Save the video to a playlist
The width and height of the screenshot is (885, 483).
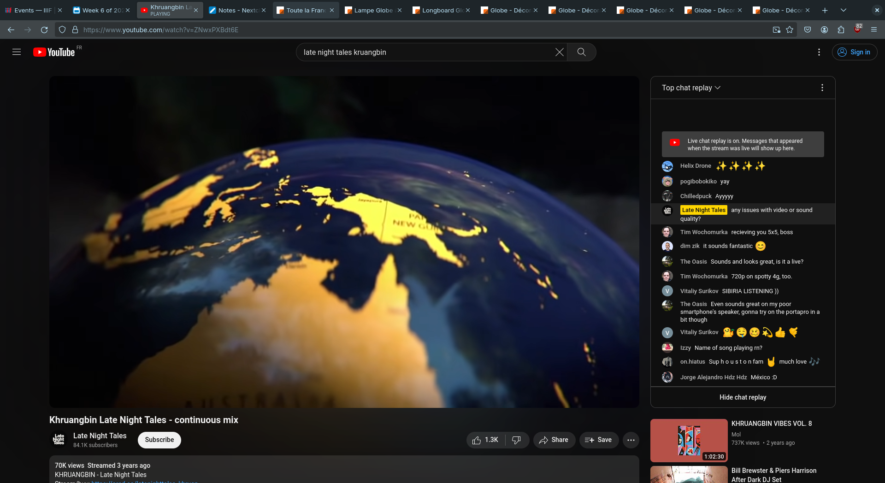[598, 440]
